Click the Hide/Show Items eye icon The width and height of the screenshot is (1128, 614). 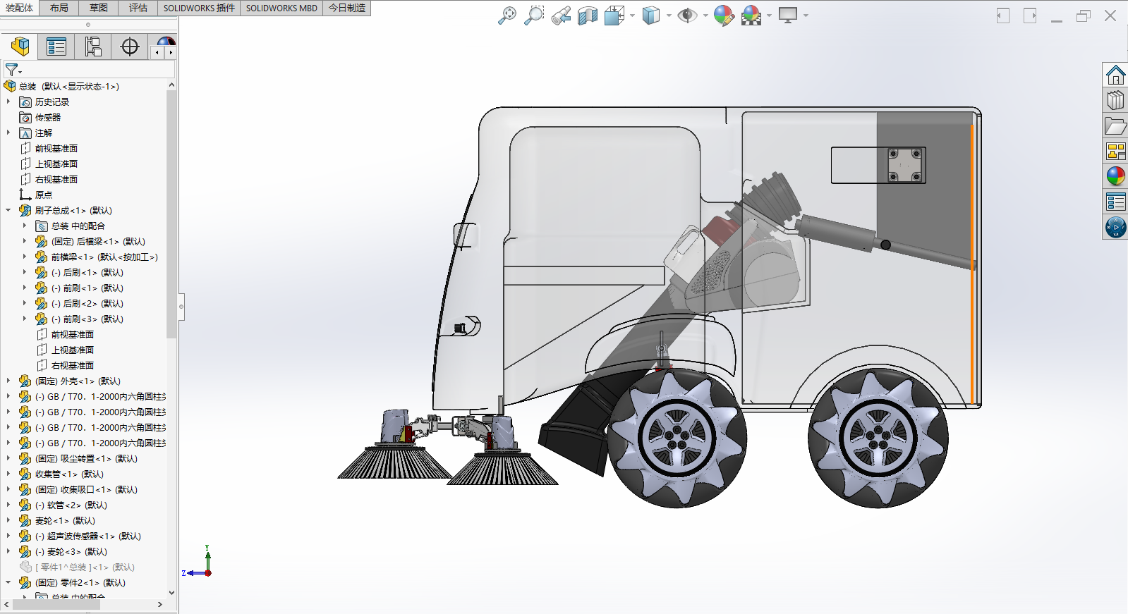pos(686,16)
